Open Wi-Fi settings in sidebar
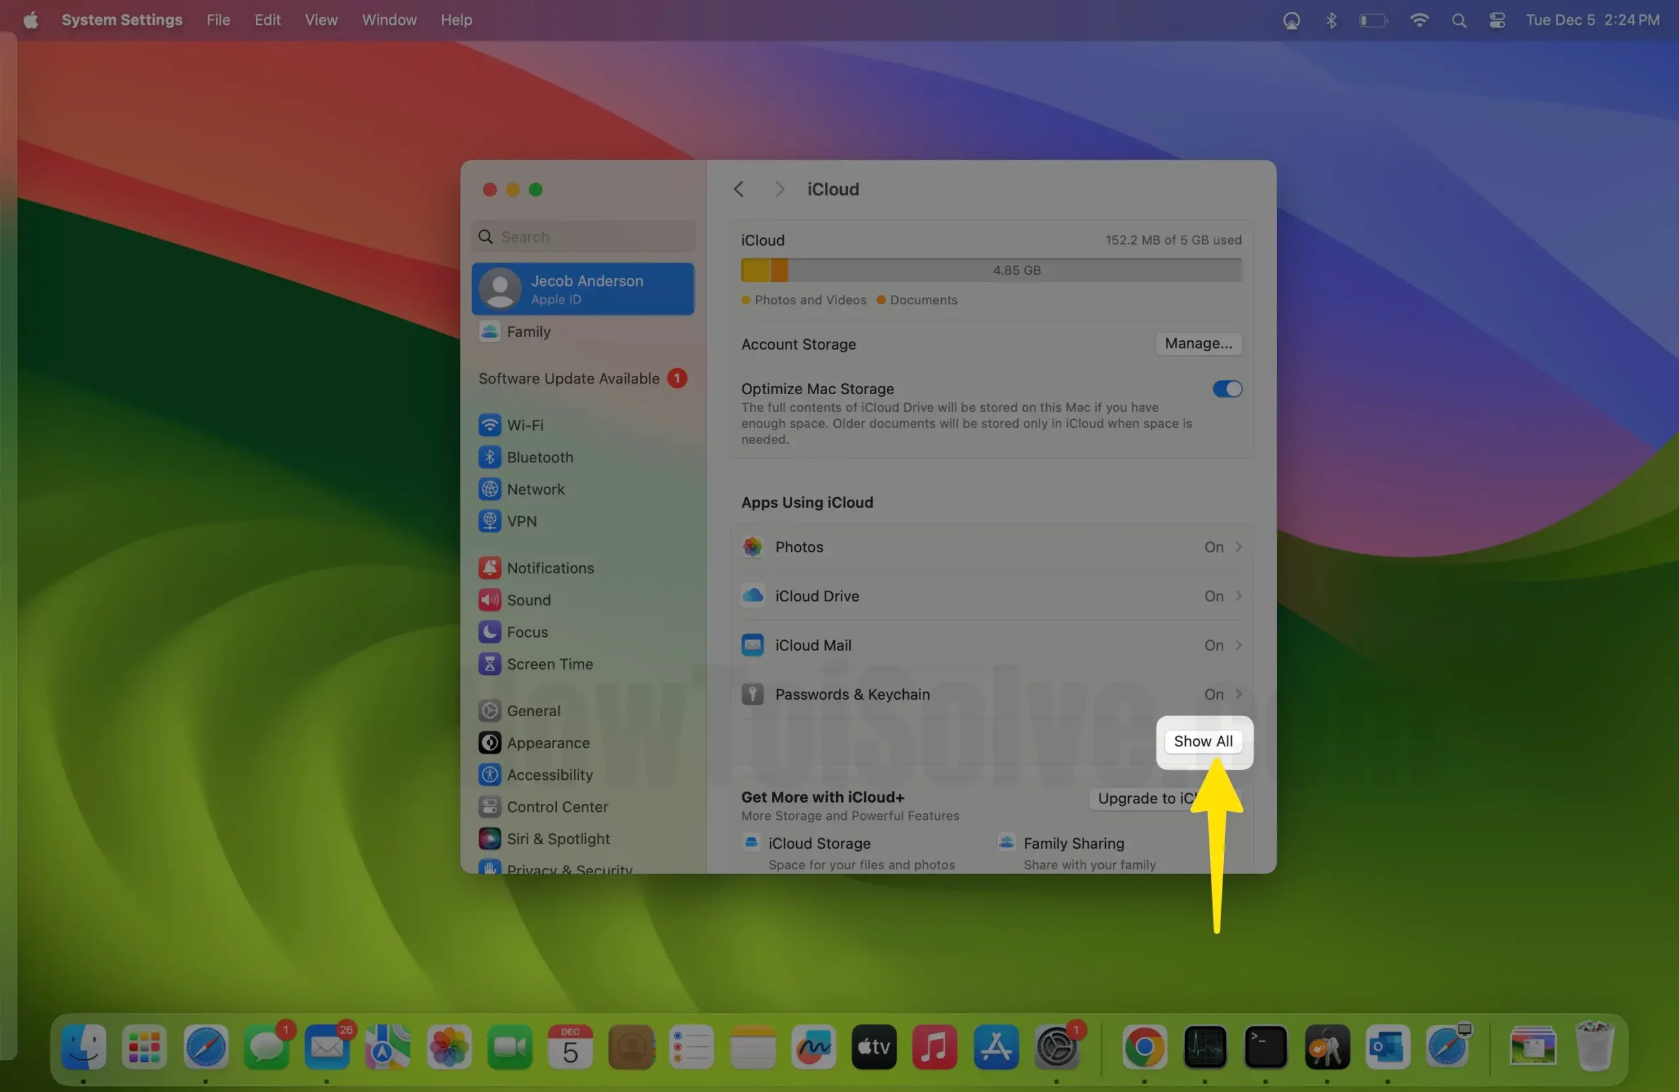 click(x=524, y=426)
